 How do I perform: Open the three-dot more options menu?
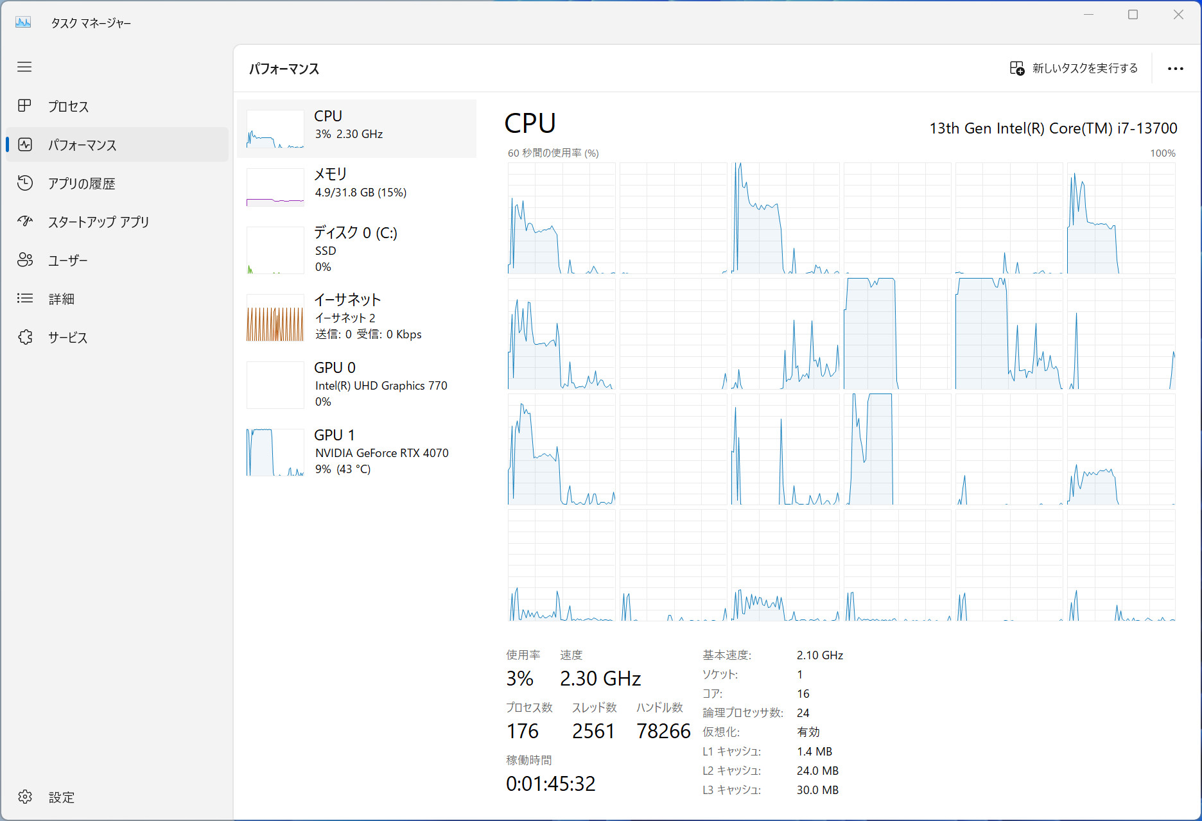[x=1175, y=69]
